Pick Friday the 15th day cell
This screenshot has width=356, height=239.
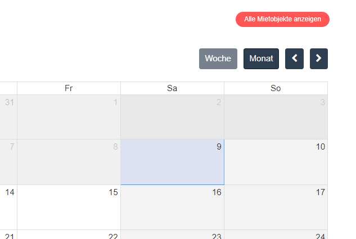(69, 207)
